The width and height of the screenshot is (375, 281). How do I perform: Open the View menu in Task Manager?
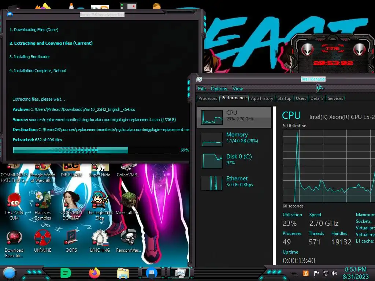(237, 89)
